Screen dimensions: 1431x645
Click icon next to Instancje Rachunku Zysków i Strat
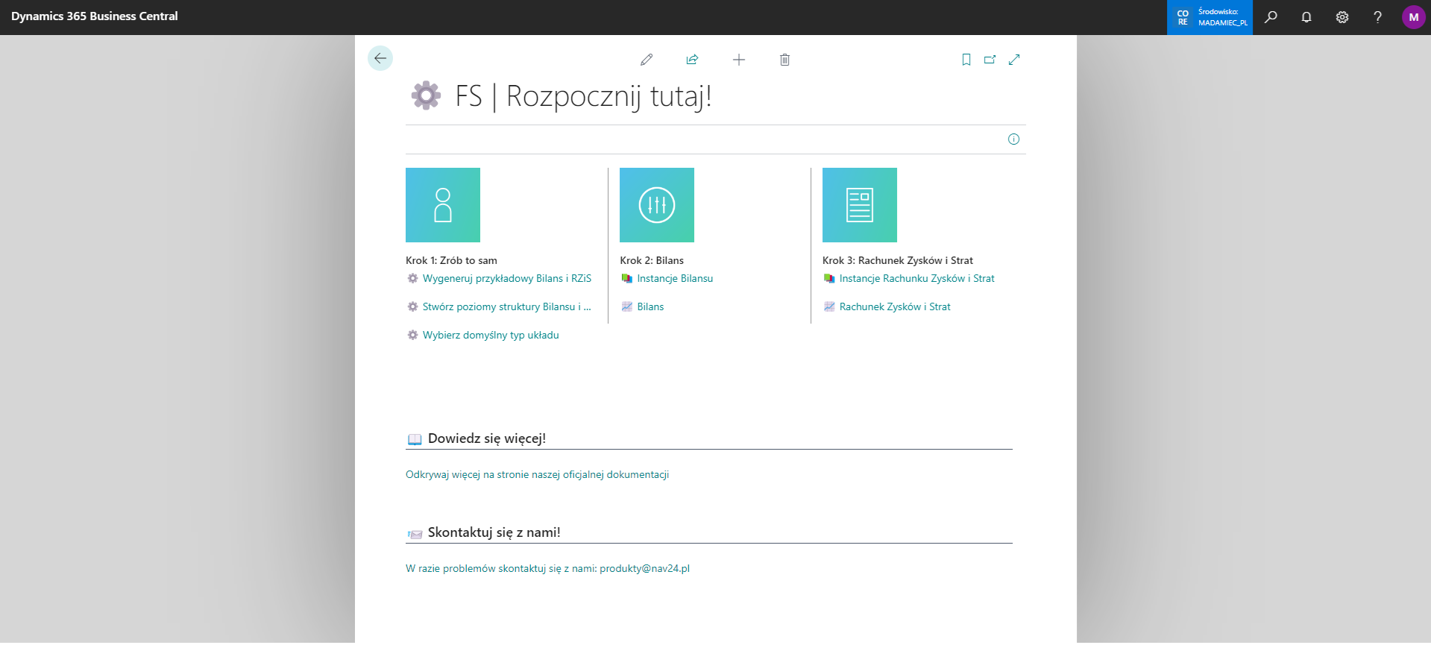click(x=829, y=278)
